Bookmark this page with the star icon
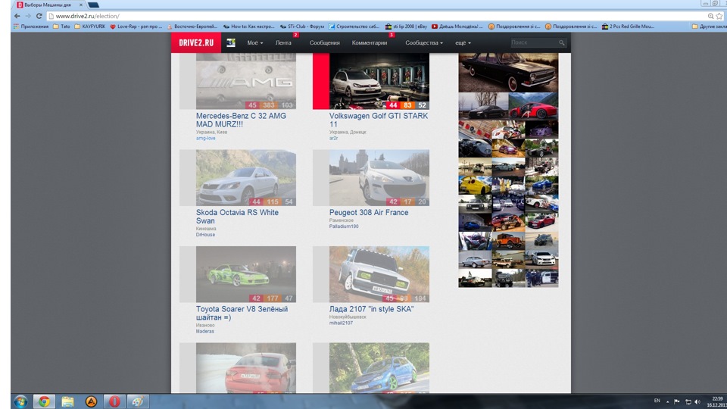Screen dimensions: 727x409 coord(719,16)
